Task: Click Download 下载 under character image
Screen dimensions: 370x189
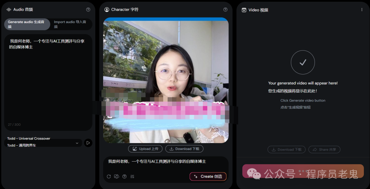Action: tap(184, 149)
